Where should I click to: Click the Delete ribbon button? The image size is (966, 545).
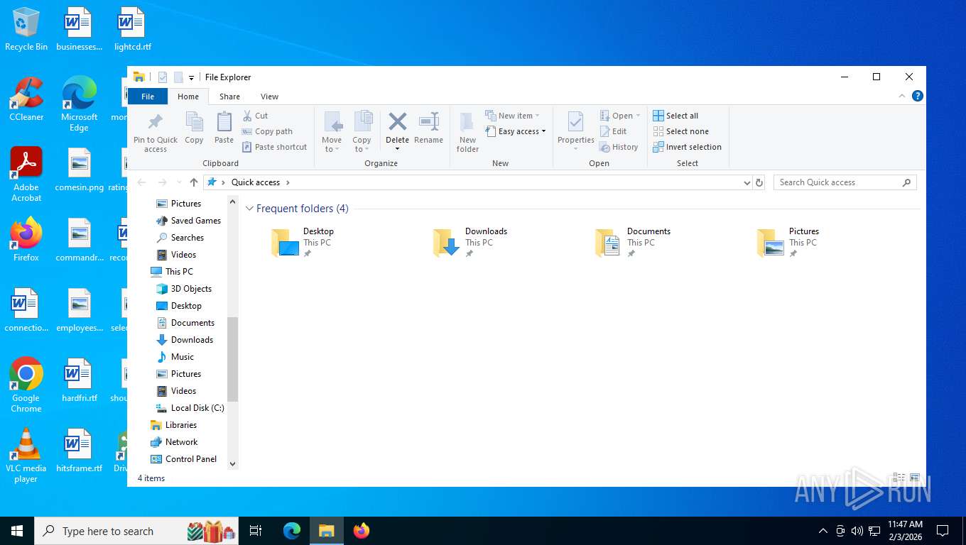tap(397, 132)
